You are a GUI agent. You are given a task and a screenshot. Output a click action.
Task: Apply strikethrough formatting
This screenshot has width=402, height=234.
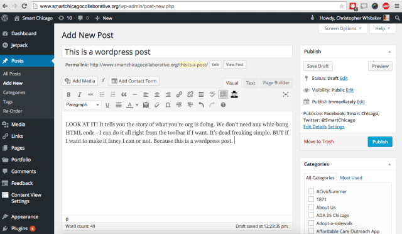(x=90, y=94)
